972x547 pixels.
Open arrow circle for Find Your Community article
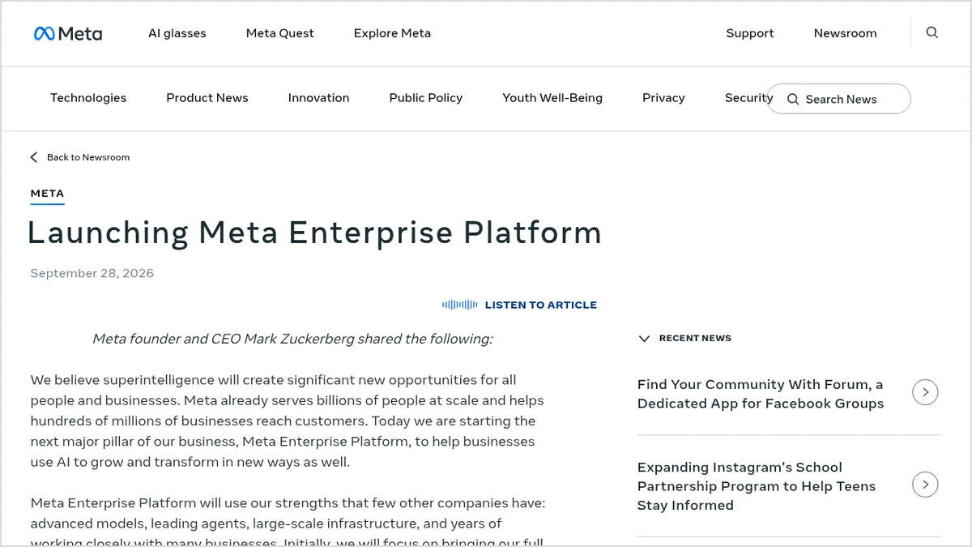(x=925, y=393)
